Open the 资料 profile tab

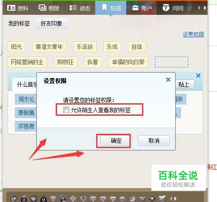18,8
